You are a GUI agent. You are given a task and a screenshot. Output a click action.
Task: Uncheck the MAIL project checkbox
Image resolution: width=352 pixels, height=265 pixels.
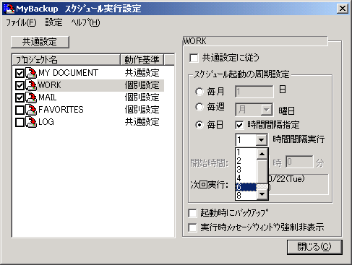[20, 97]
